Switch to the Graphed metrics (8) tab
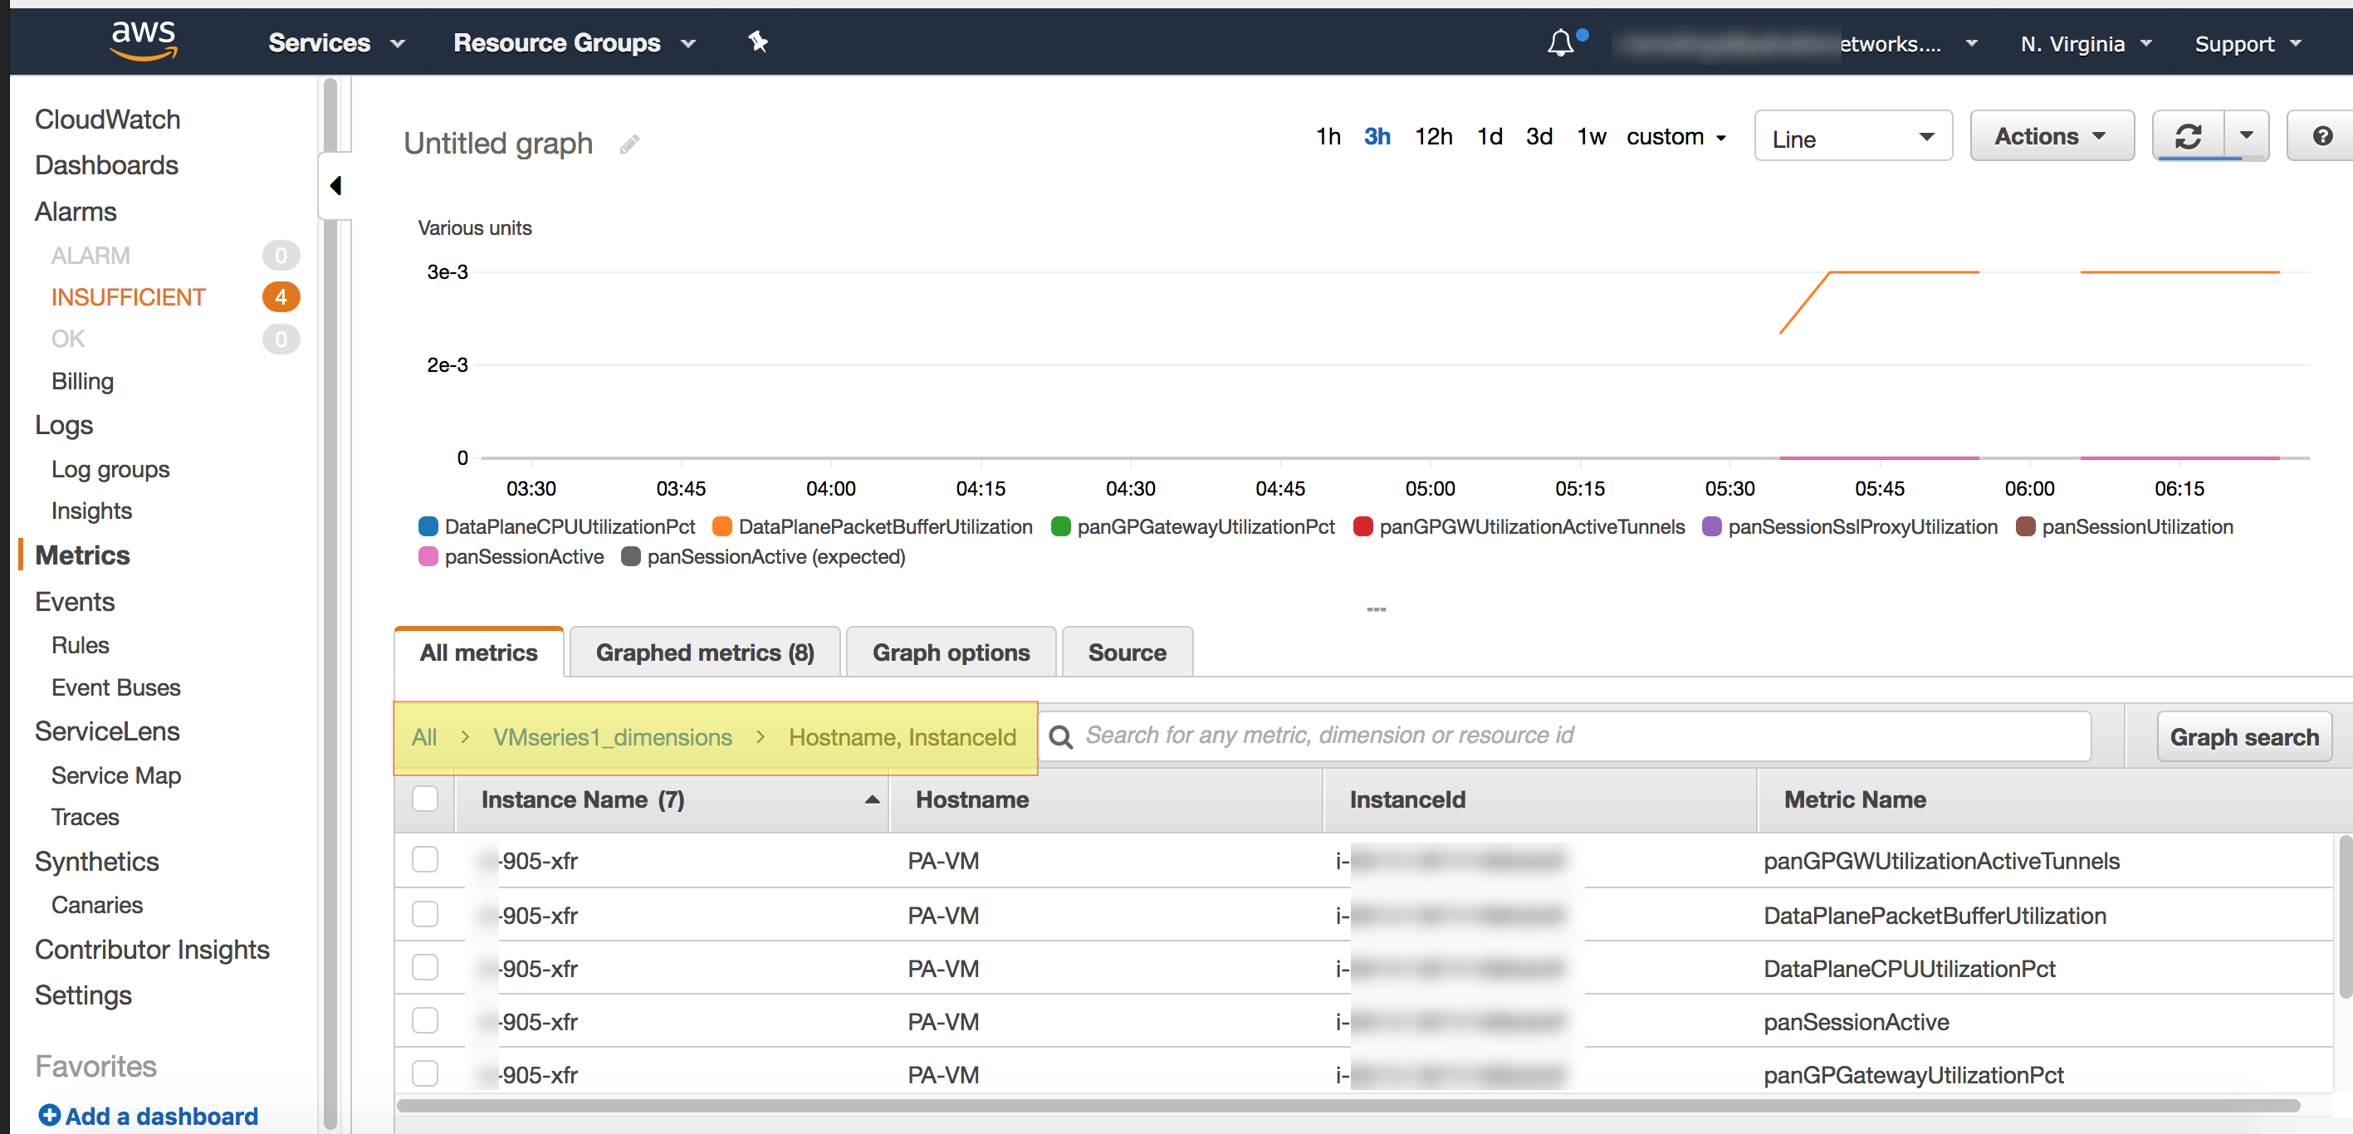Screen dimensions: 2353x1134 (x=704, y=653)
